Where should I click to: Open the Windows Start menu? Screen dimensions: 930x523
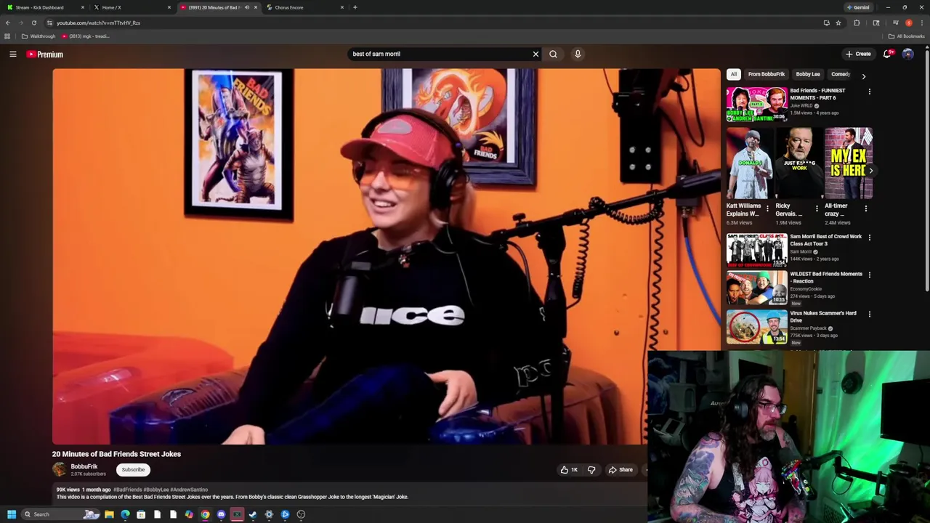point(11,514)
